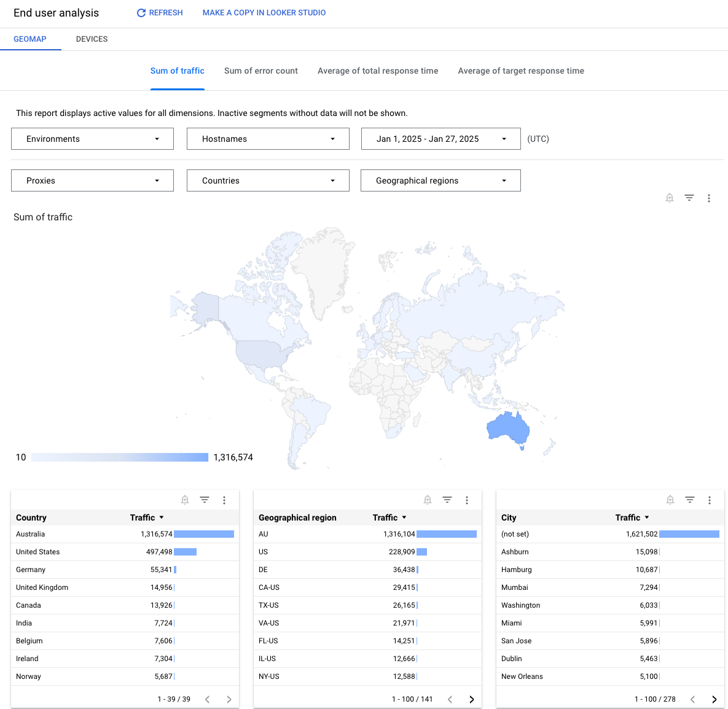Open the kebab menu on the Geographical region table
Image resolution: width=728 pixels, height=709 pixels.
pyautogui.click(x=467, y=500)
